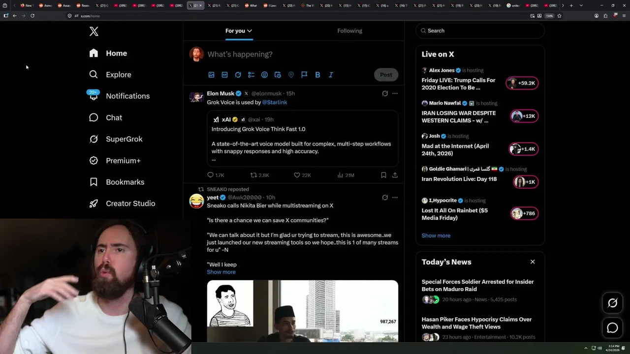630x354 pixels.
Task: Toggle bold text formatting
Action: [x=317, y=75]
